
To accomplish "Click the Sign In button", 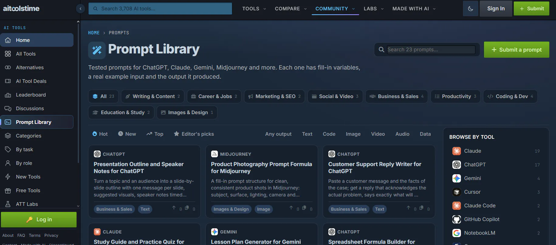I will point(496,9).
